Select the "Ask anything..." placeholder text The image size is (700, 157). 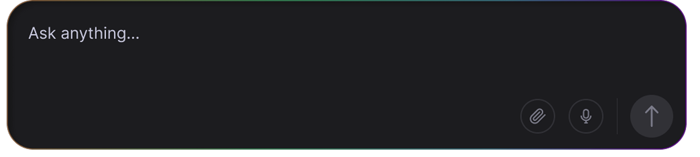click(x=84, y=34)
